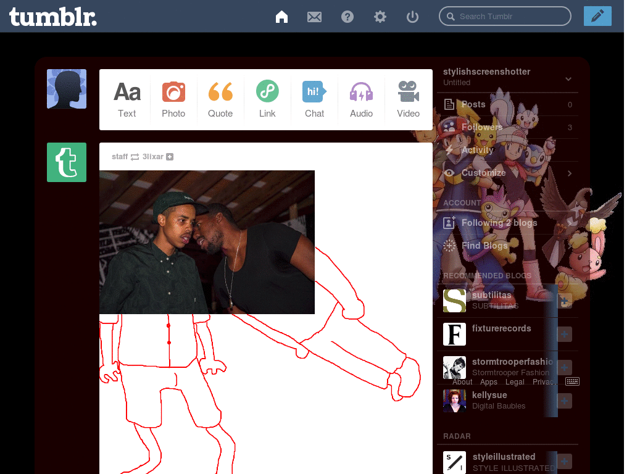This screenshot has width=632, height=474.
Task: Open the subtilitas recommended blog
Action: [491, 295]
